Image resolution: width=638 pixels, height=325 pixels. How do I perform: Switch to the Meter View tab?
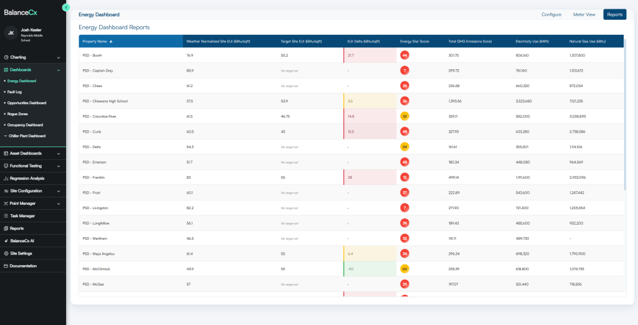[584, 15]
